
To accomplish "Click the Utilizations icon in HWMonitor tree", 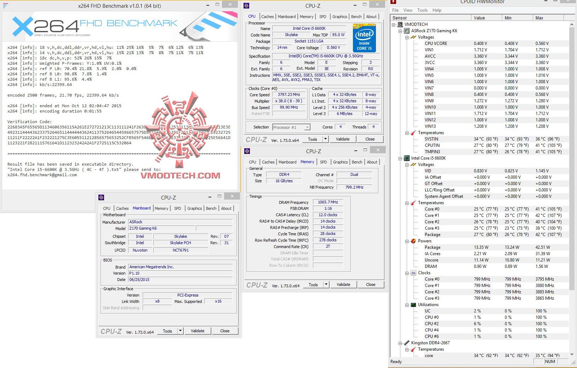I will [x=413, y=305].
